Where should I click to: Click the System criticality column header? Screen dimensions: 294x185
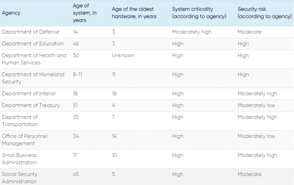[x=199, y=13]
